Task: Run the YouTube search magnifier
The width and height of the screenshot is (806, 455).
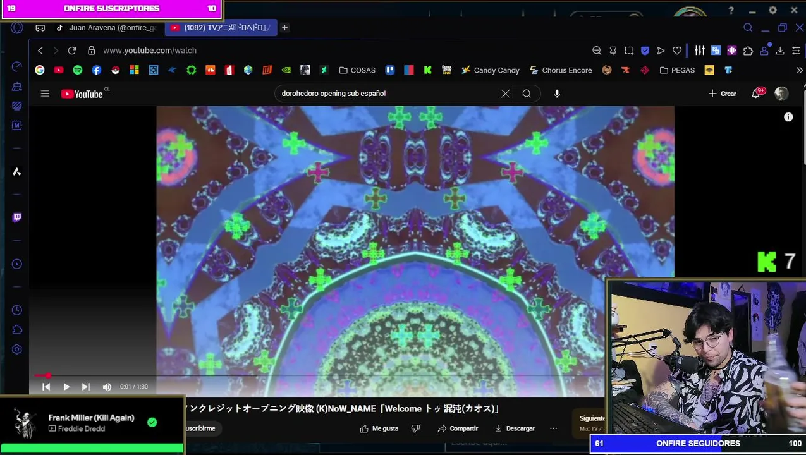Action: [x=527, y=94]
